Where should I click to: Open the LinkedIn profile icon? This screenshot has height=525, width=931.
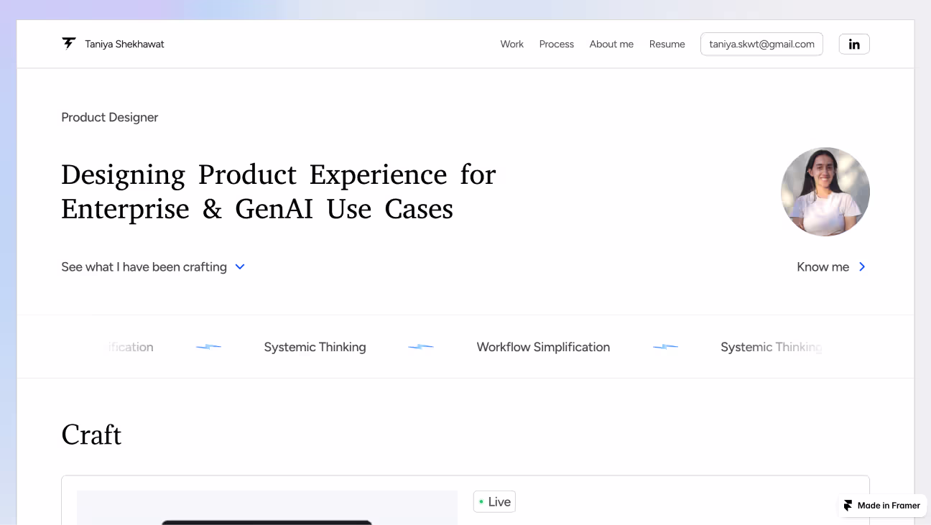854,44
